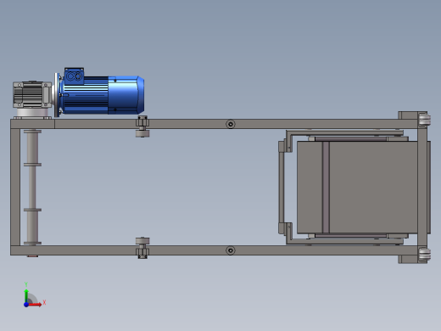Pick the lower-right caster wheel
Screen dimensions: 441x331
point(424,255)
